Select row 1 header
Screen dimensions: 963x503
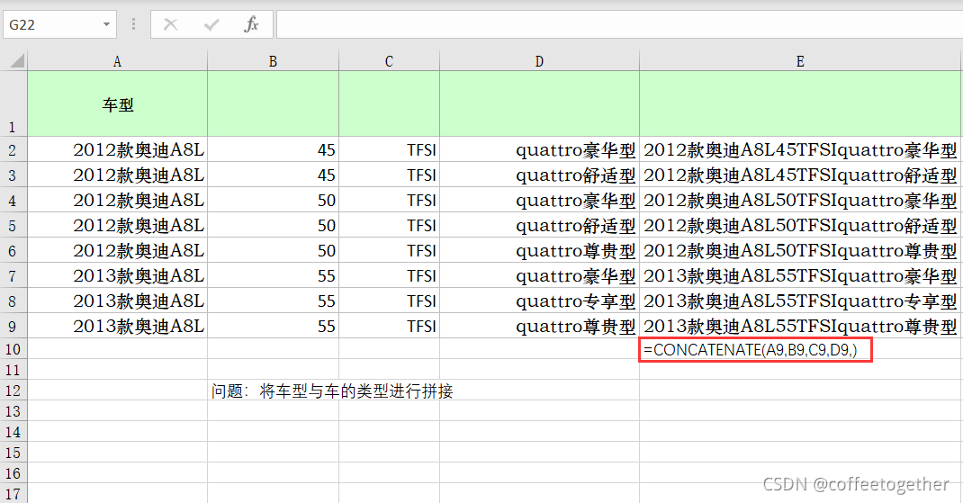tap(13, 103)
